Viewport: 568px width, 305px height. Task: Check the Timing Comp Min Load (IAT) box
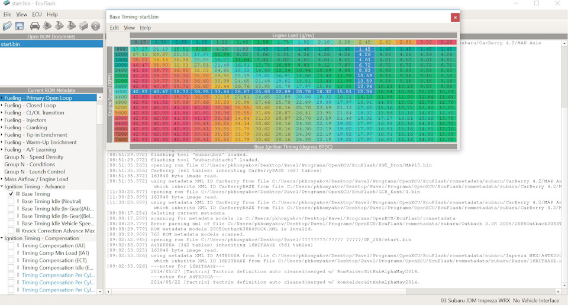tap(11, 253)
